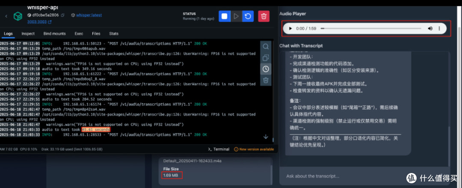Toggle log timestamps with the clock icon
The image size is (462, 188).
[266, 69]
